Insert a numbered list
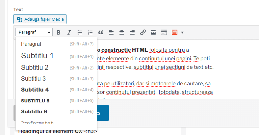 pos(91,32)
